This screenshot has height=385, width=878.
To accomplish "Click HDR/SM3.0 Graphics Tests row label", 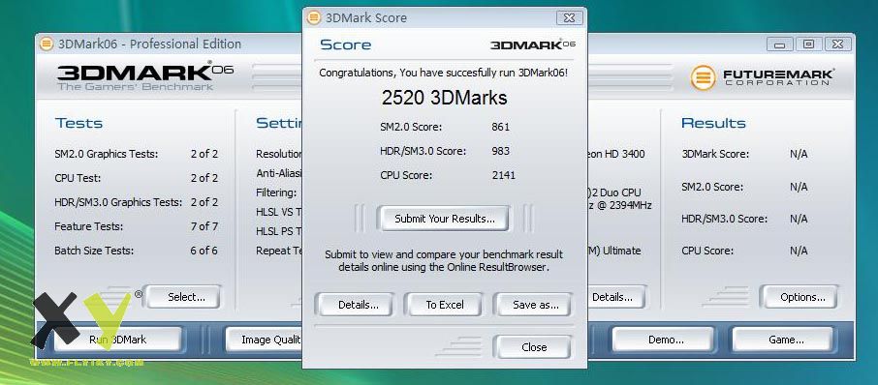I will click(x=118, y=202).
